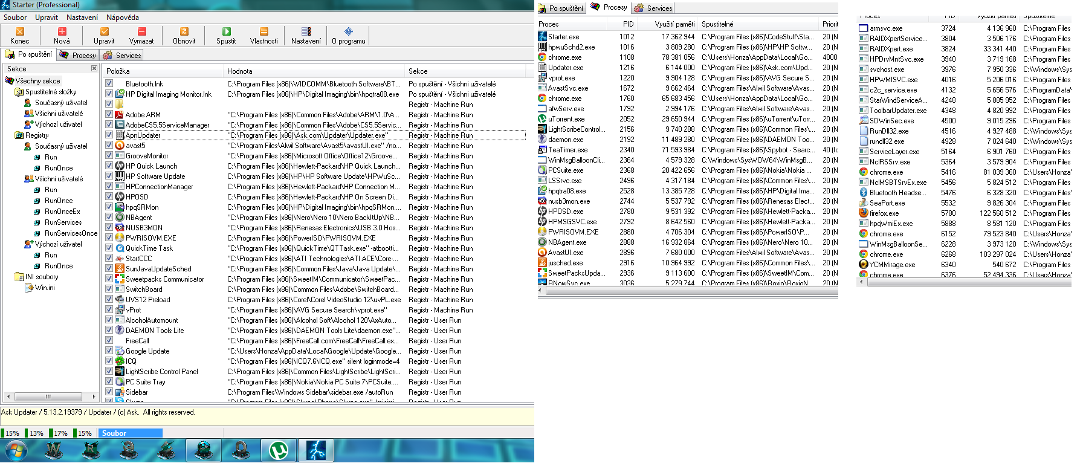The image size is (1083, 469).
Task: Select the RunOnceEx tree item
Action: pyautogui.click(x=62, y=211)
